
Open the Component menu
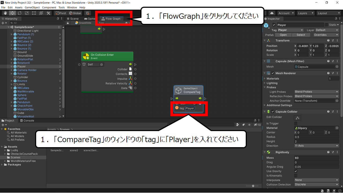49,8
